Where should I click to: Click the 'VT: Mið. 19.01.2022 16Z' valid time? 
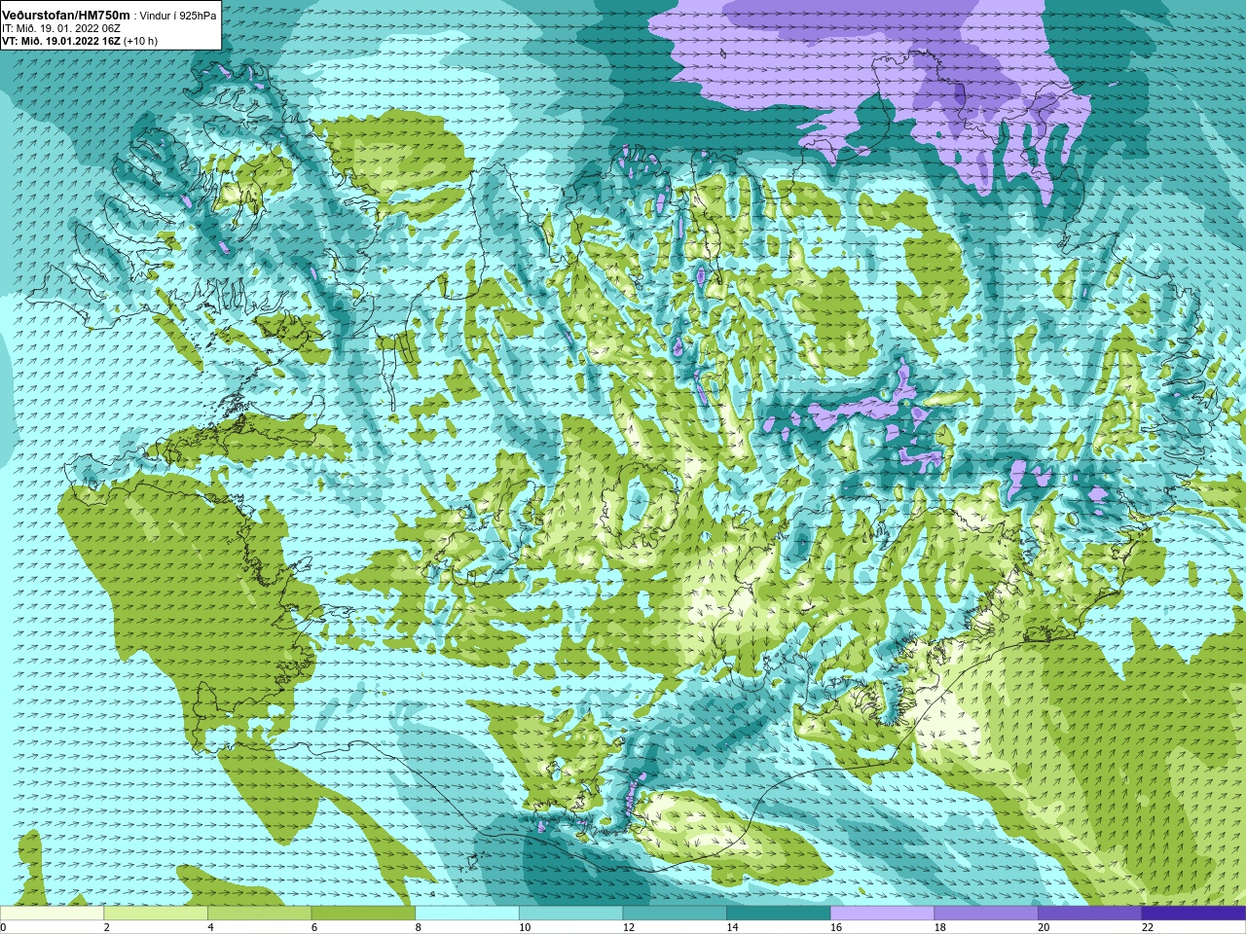pyautogui.click(x=61, y=42)
